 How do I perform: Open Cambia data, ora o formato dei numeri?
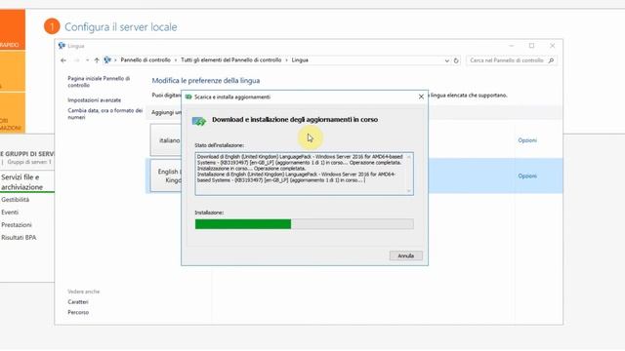pos(104,114)
